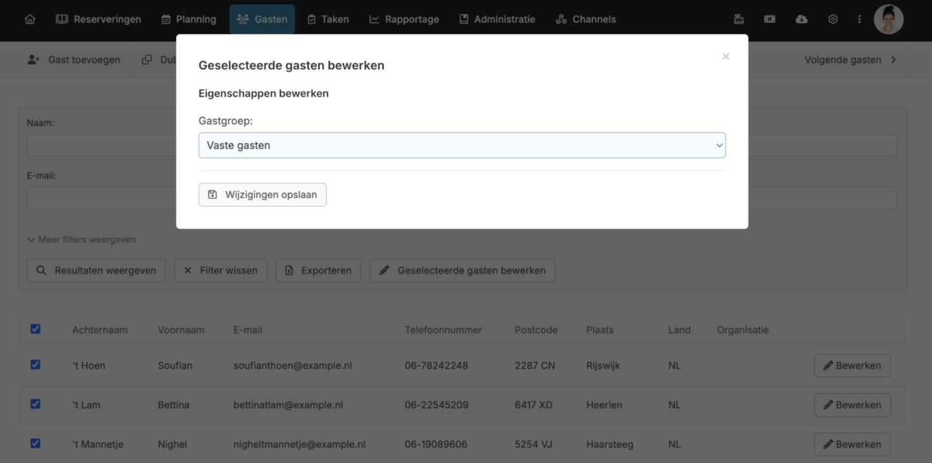Go to Volgende gasten
932x463 pixels.
(x=850, y=60)
